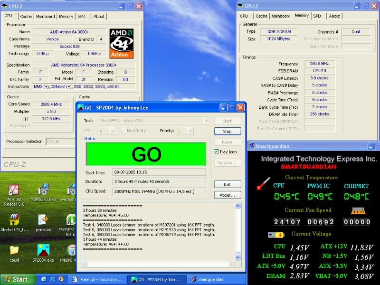Select the Alcohol120_t... archive icon on desktop

pos(14,220)
